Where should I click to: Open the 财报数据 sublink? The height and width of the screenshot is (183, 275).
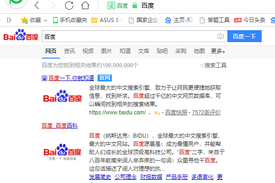151,177
